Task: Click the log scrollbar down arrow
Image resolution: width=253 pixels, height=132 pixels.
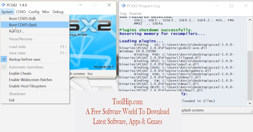Action: coord(250,103)
